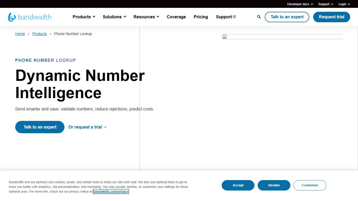
Task: Click the dropdown caret next to Login
Action: tap(349, 4)
